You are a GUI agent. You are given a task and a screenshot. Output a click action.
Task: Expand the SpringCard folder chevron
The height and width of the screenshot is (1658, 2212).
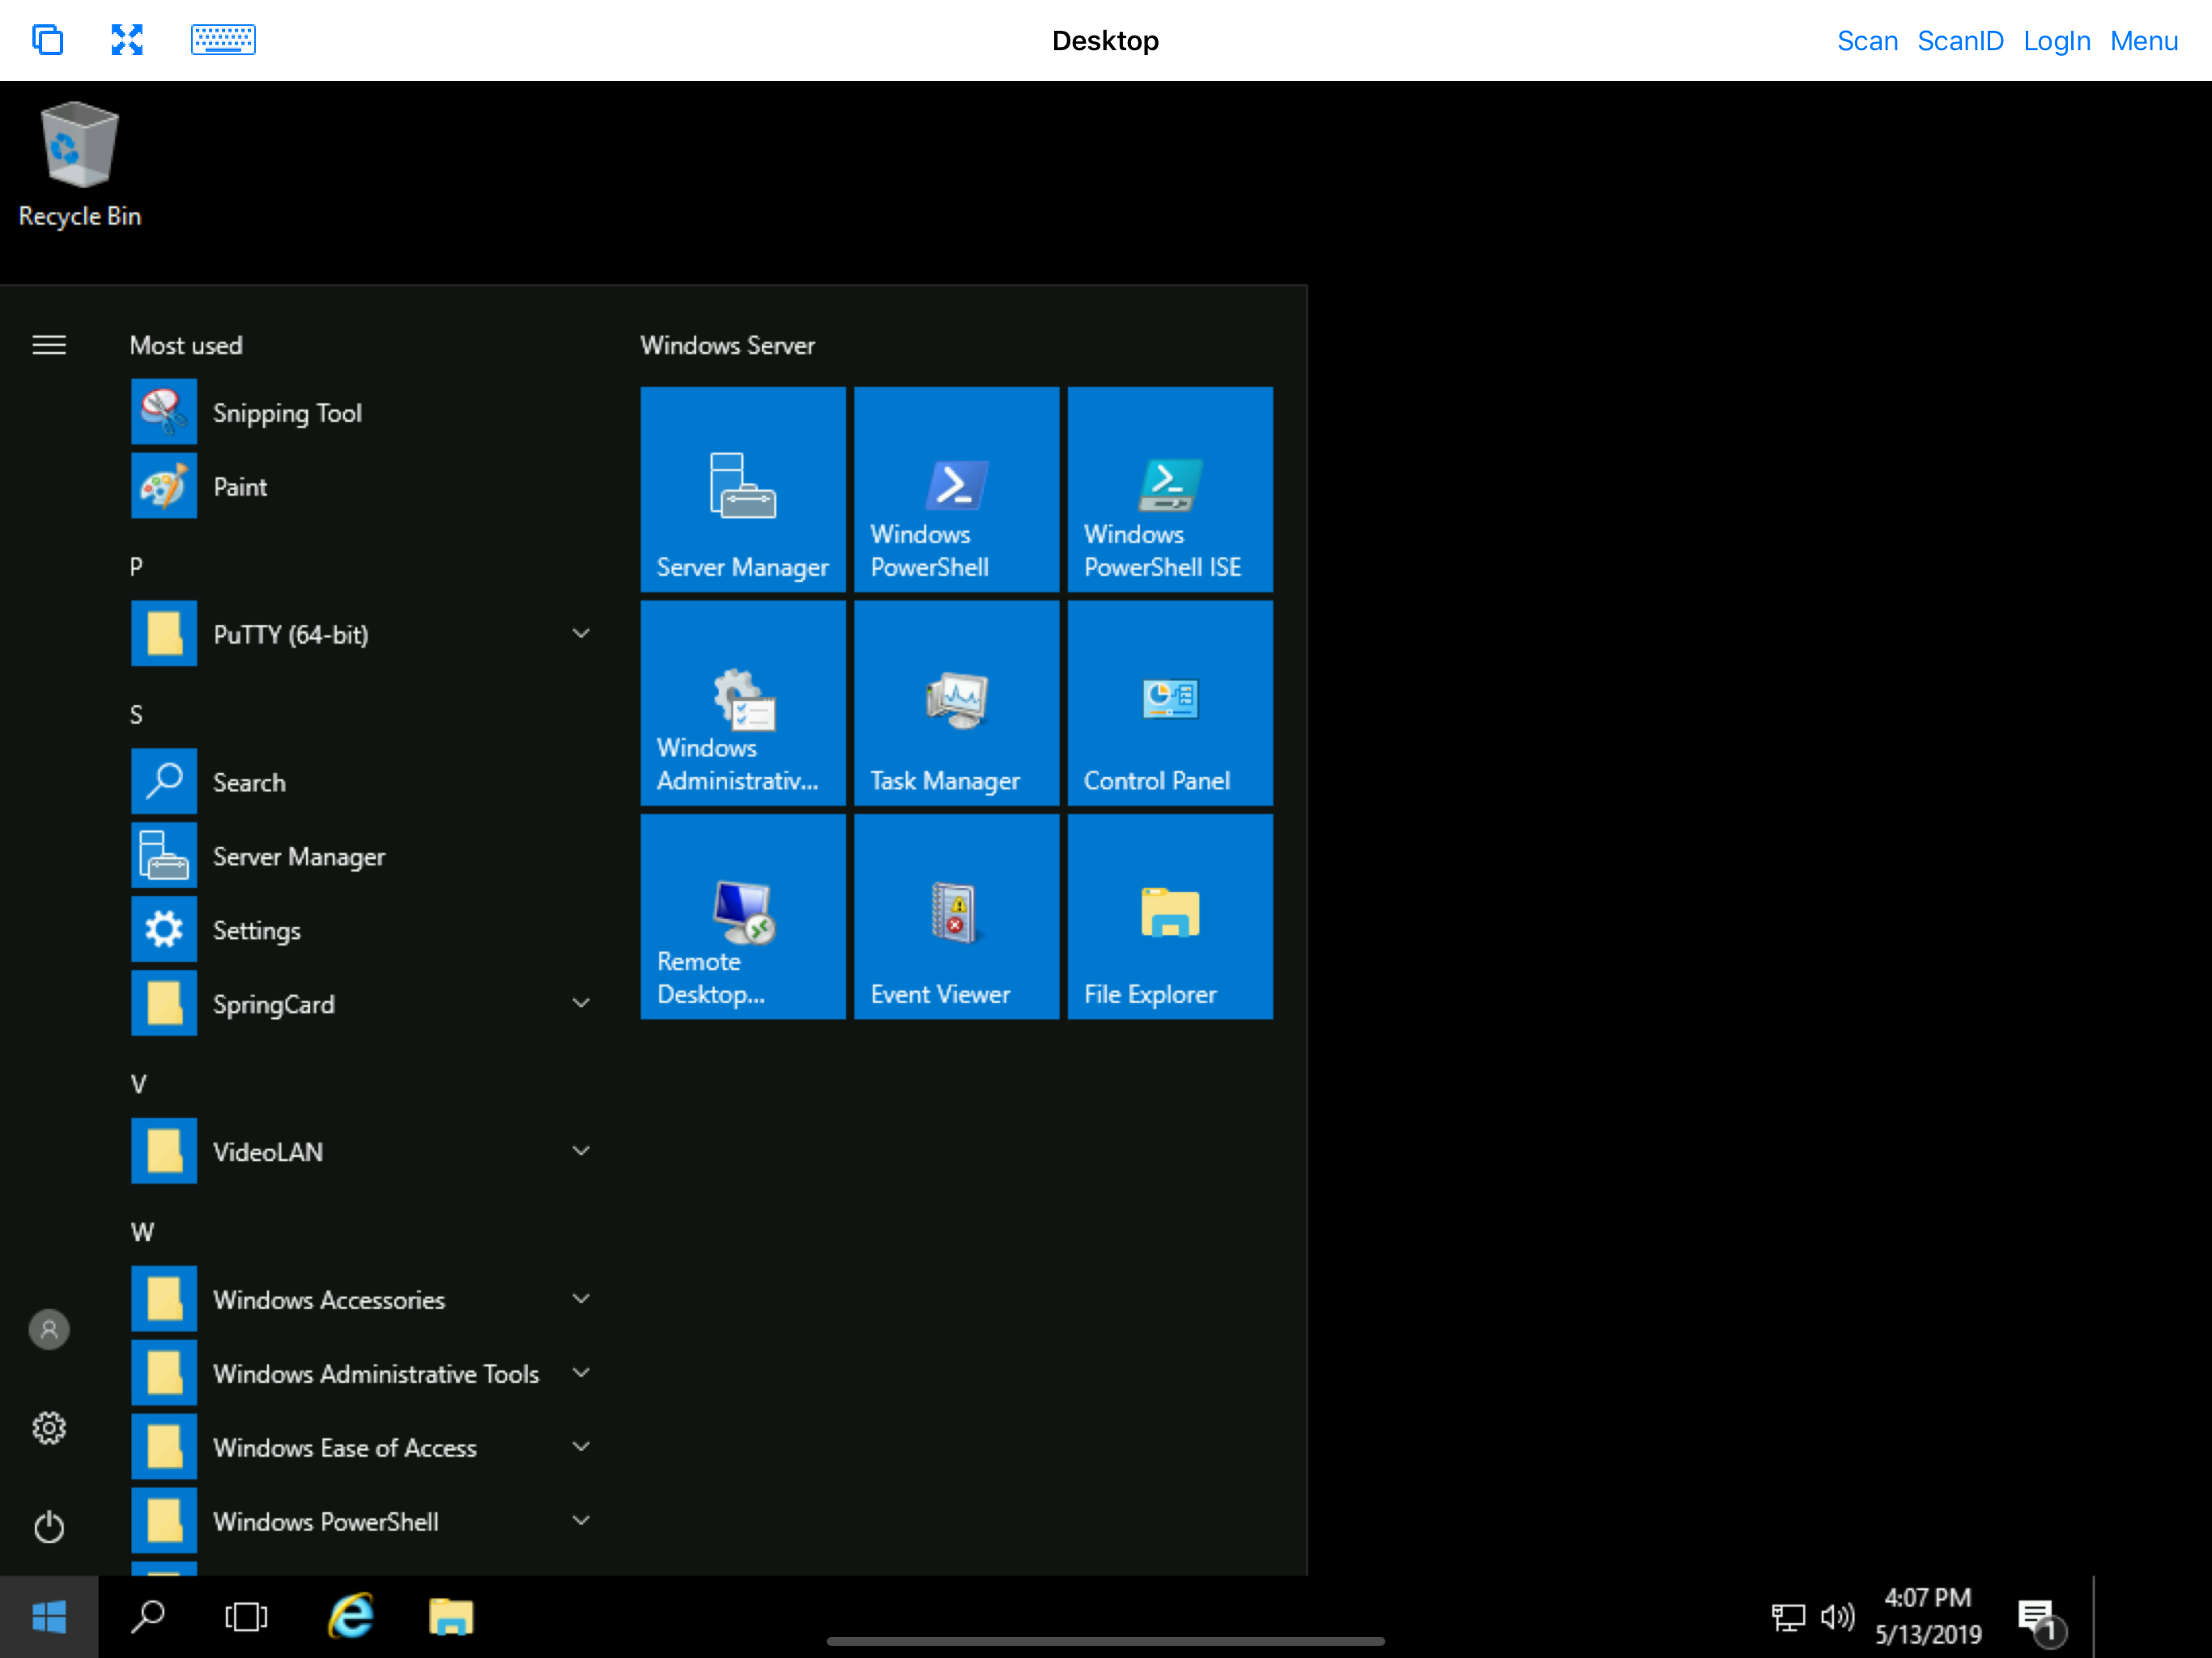tap(581, 1003)
